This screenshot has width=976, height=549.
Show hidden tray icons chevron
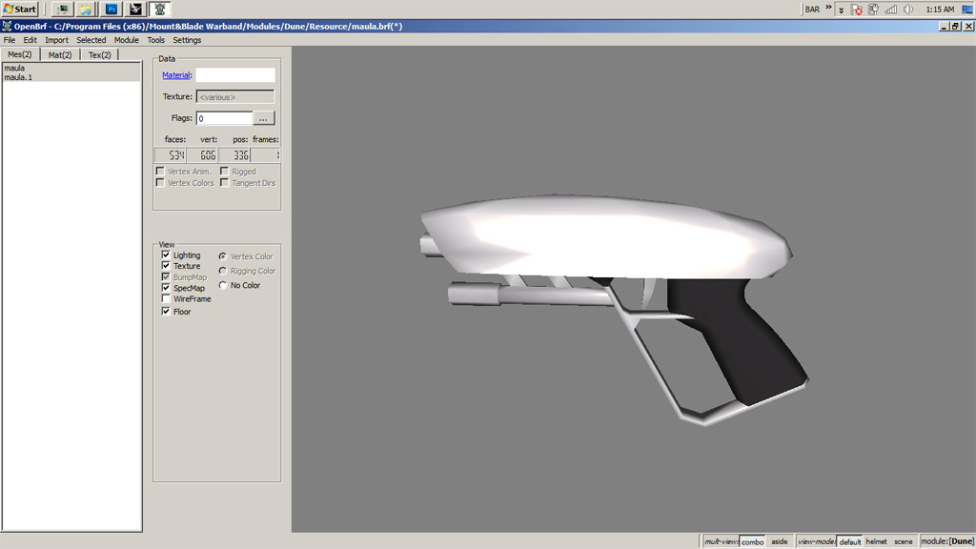(842, 10)
